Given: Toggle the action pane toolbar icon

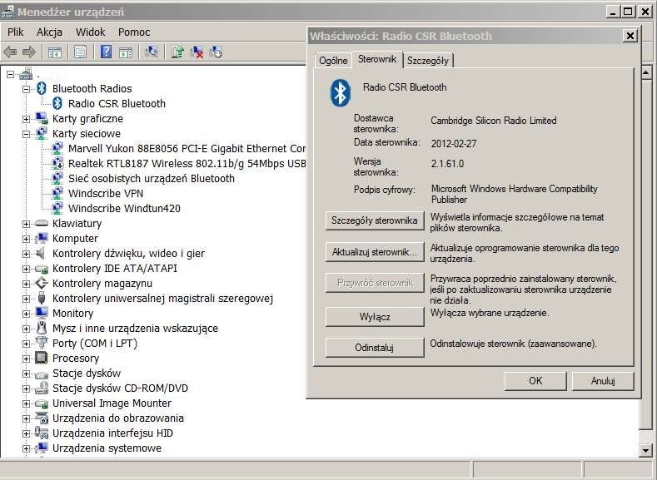Looking at the screenshot, I should (126, 52).
